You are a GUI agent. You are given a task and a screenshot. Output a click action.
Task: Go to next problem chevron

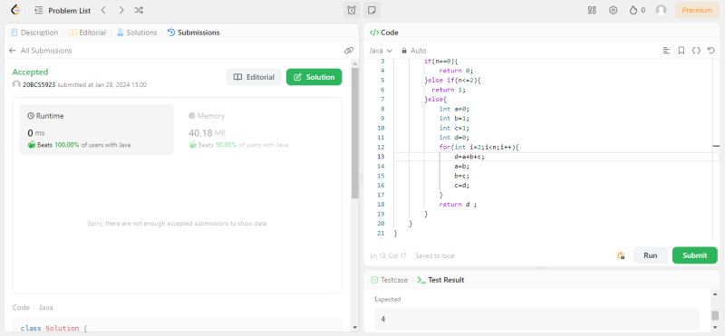click(121, 10)
